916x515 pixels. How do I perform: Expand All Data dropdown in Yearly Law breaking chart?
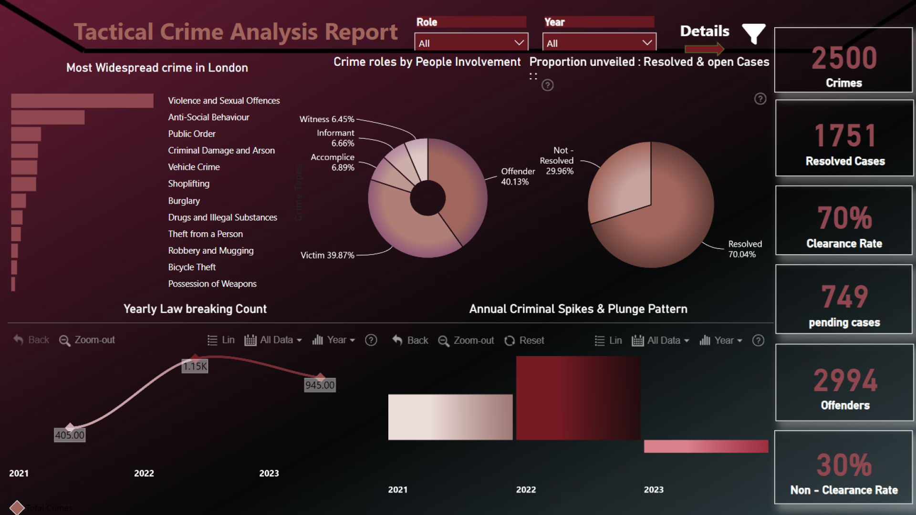coord(273,340)
